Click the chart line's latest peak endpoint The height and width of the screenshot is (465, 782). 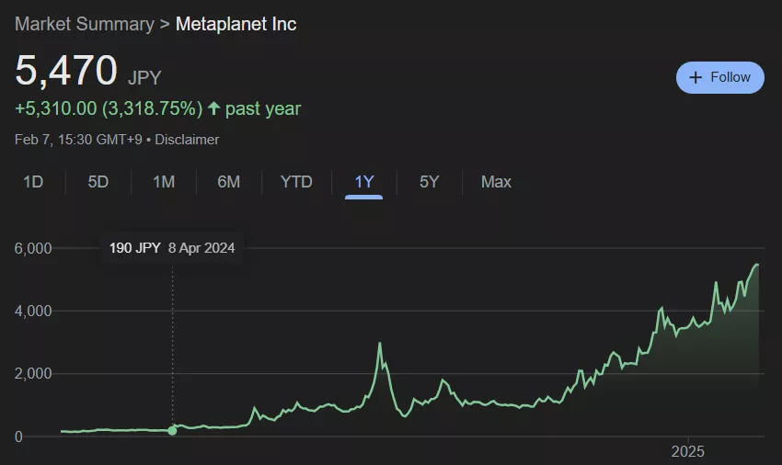coord(757,265)
